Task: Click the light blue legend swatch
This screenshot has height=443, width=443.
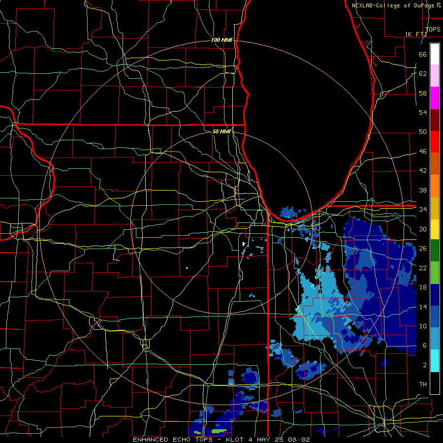Action: coord(435,339)
